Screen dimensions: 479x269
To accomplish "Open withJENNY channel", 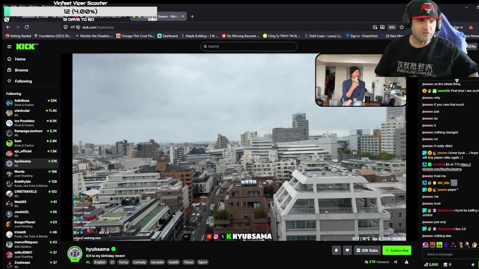I will pyautogui.click(x=31, y=254).
